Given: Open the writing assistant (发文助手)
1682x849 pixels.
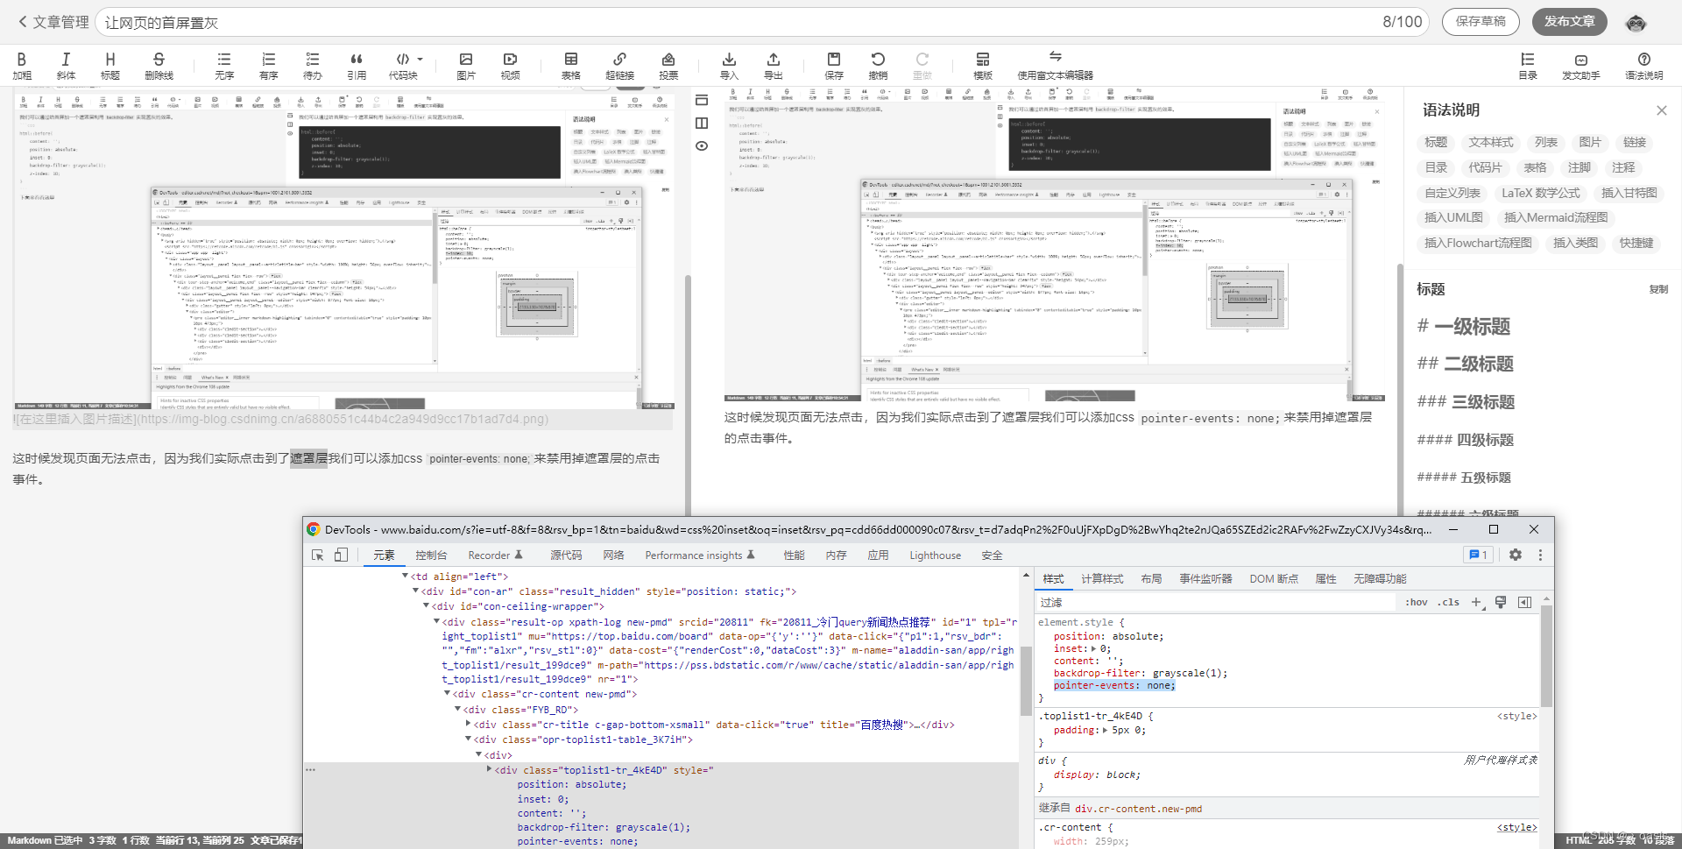Looking at the screenshot, I should pos(1580,66).
